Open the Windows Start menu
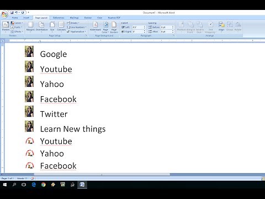 5,185
